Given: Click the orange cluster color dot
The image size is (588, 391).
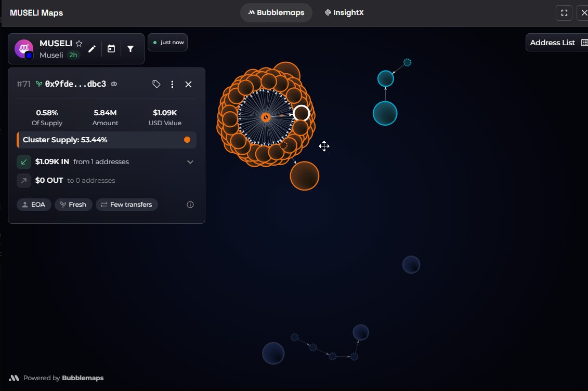Looking at the screenshot, I should [x=187, y=140].
